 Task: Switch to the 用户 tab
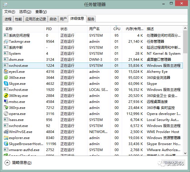point(63,19)
